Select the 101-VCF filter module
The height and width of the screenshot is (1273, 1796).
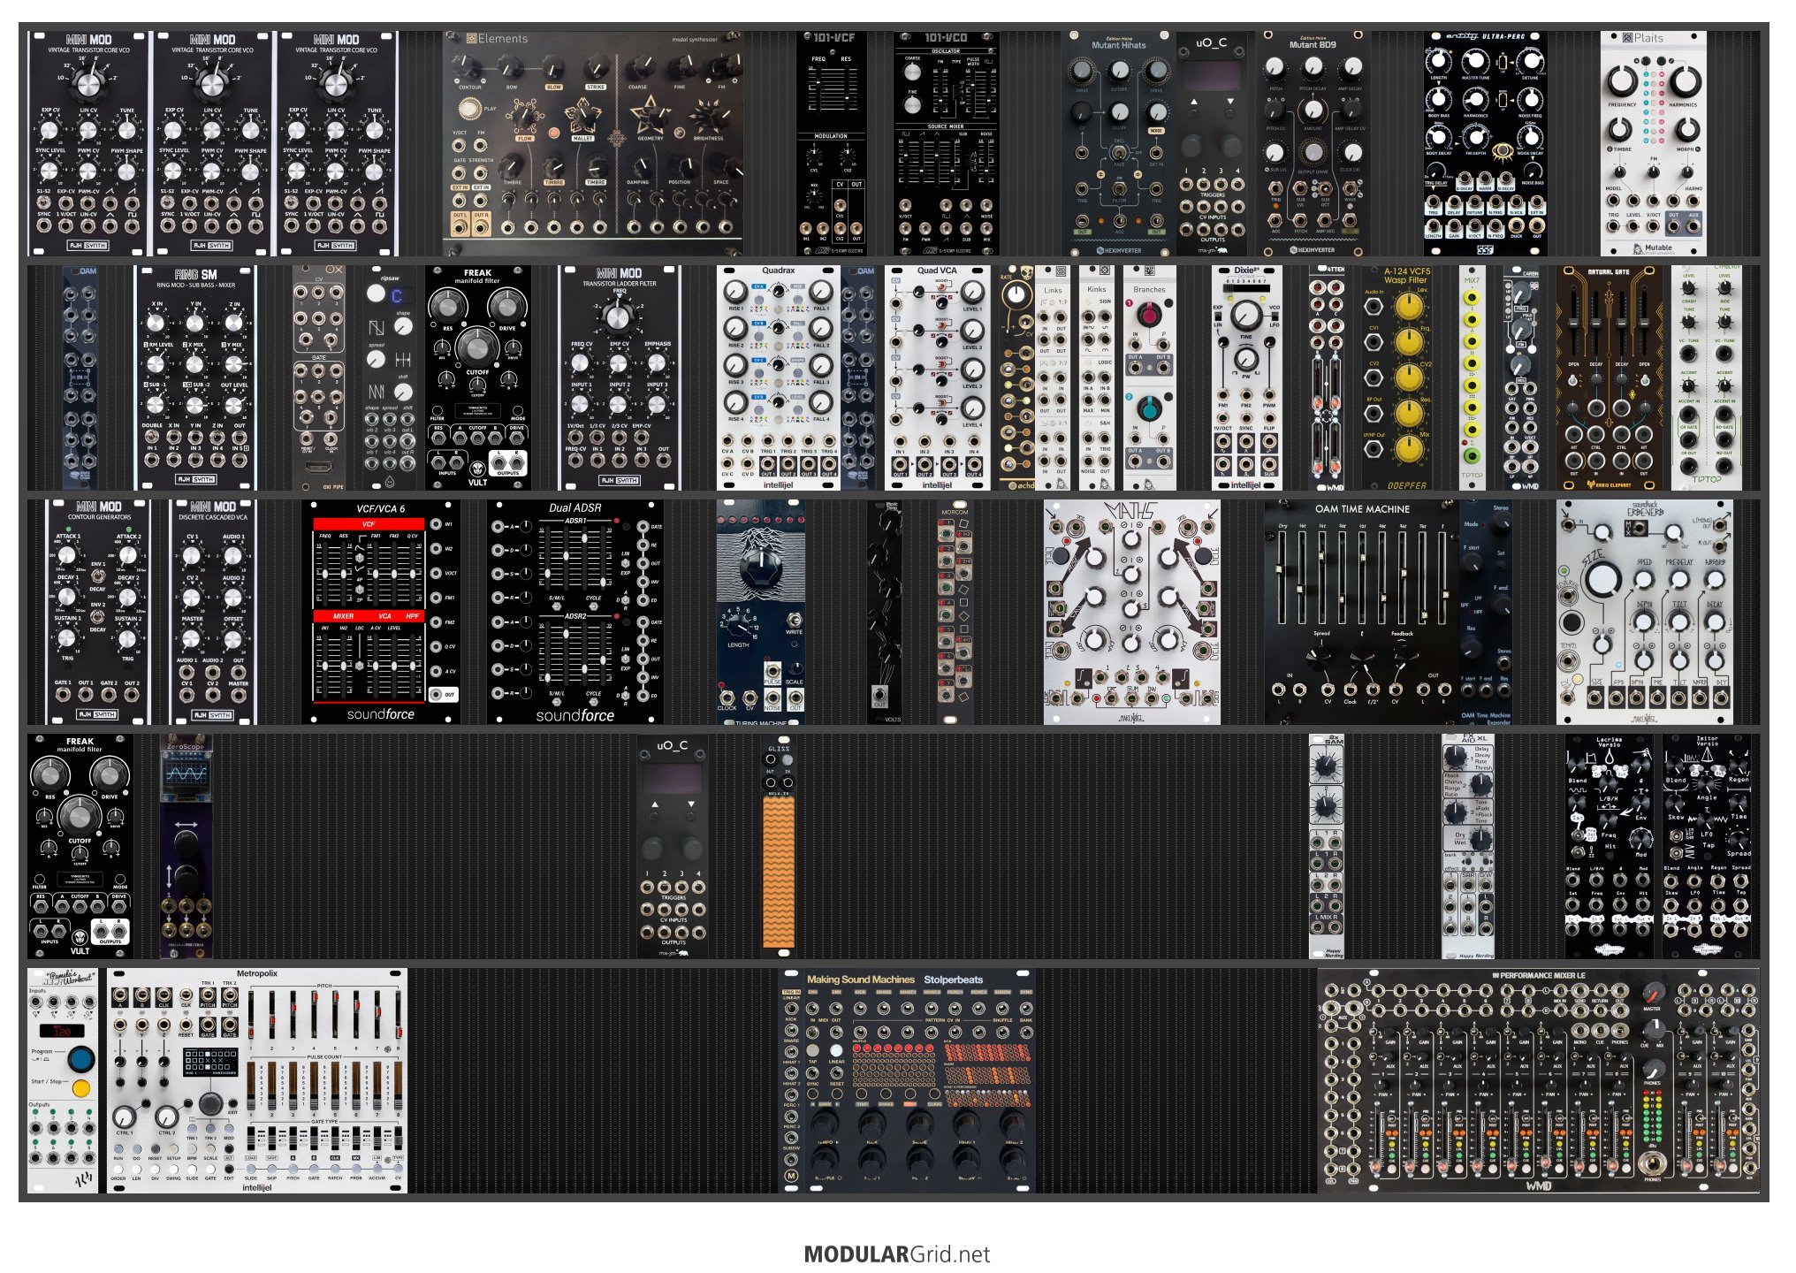(x=832, y=143)
